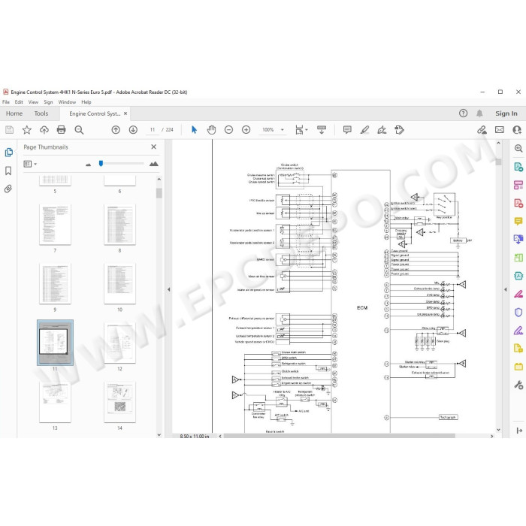Click the Sign In button
Image resolution: width=526 pixels, height=526 pixels.
pos(506,113)
